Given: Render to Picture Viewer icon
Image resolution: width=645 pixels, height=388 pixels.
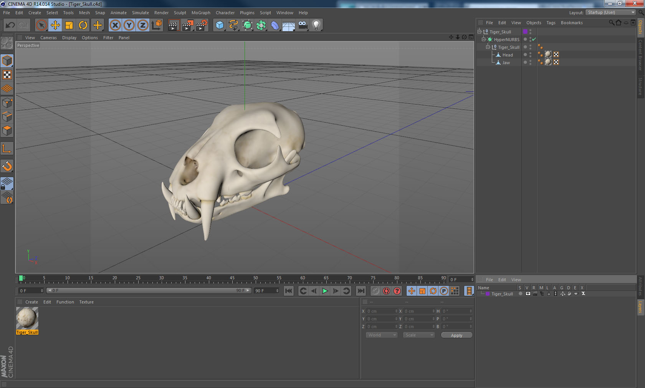Looking at the screenshot, I should 188,25.
